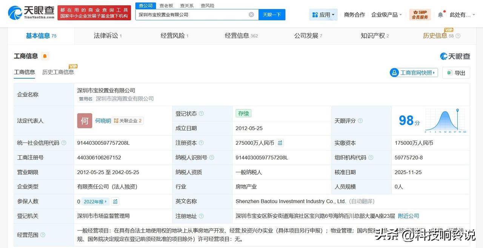Viewport: 483px width, 248px height.
Task: Click the help icon next to 经营范围
Action: (43, 235)
